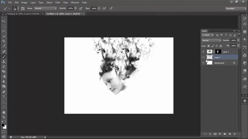This screenshot has height=139, width=248.
Task: Select the Dodge tool
Action: click(x=4, y=86)
